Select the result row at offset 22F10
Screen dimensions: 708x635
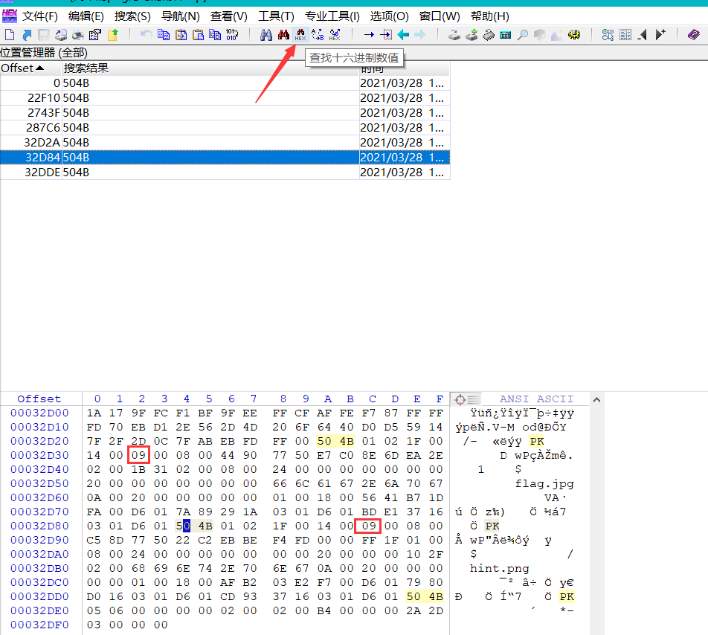[x=225, y=98]
